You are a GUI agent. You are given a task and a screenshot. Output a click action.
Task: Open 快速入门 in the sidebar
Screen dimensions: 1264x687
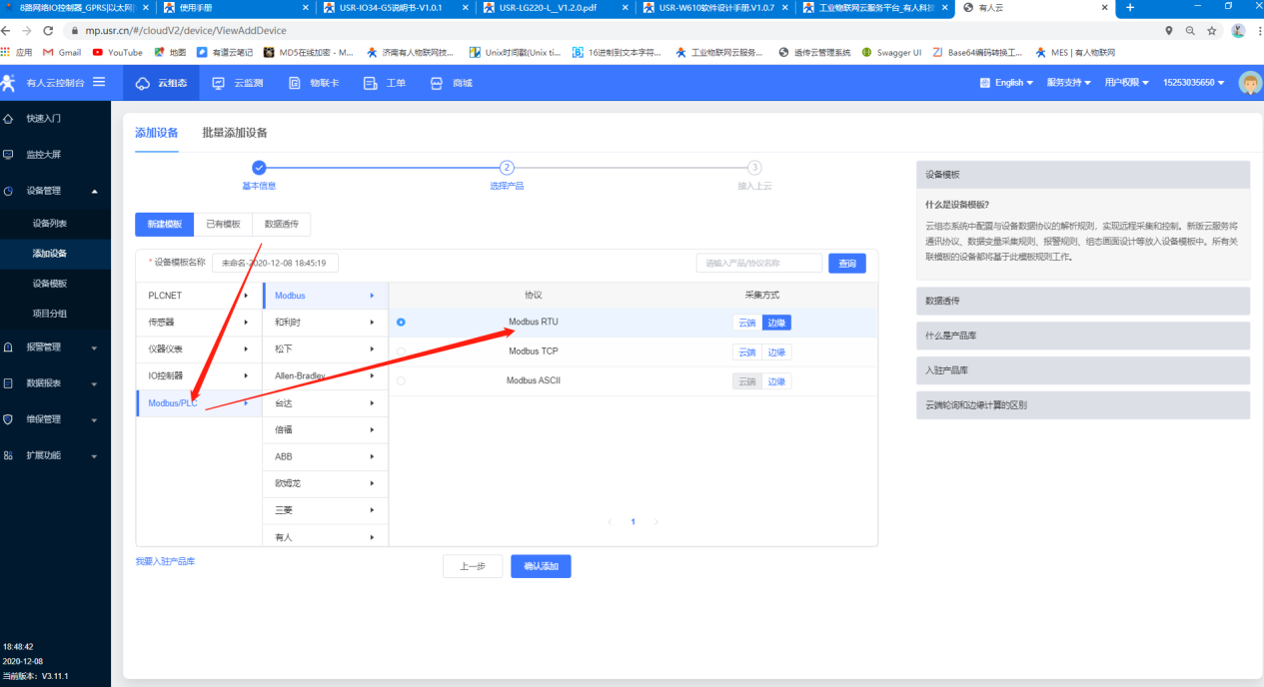(x=43, y=119)
